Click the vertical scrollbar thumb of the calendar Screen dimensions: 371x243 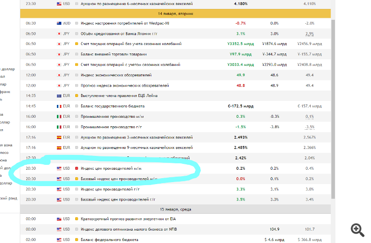(x=333, y=109)
